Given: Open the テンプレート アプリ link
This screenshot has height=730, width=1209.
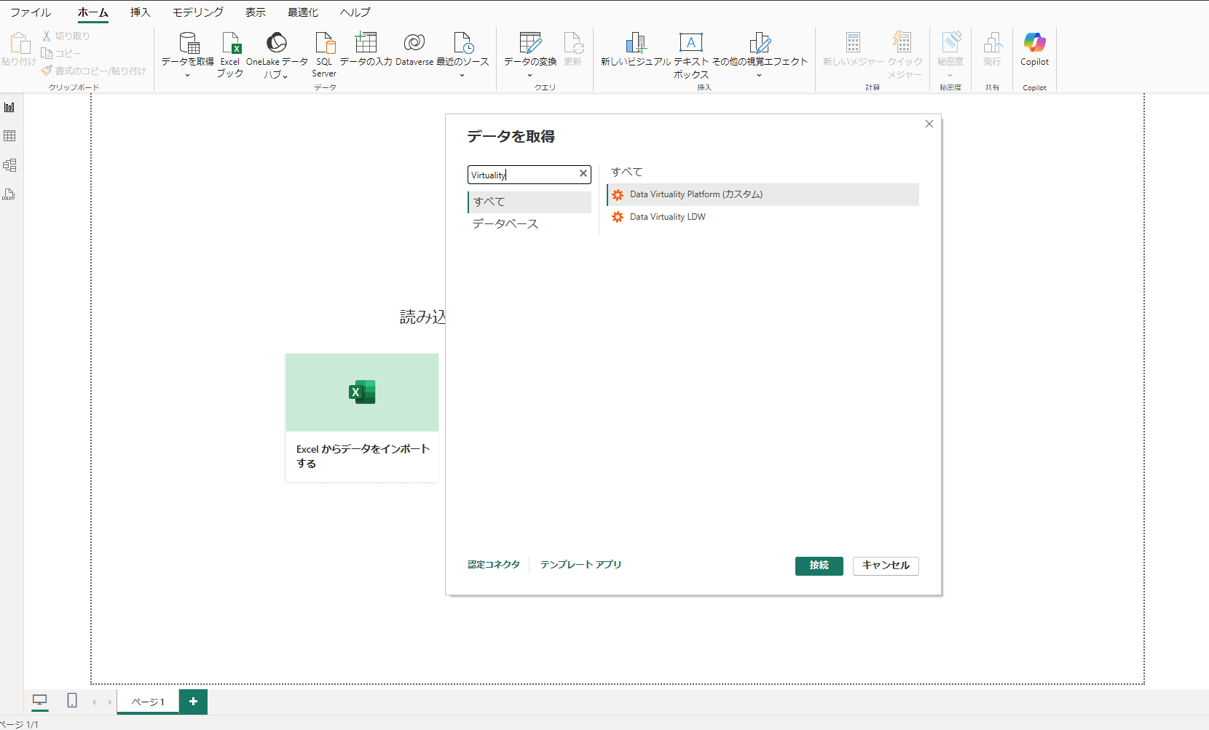Looking at the screenshot, I should [580, 565].
